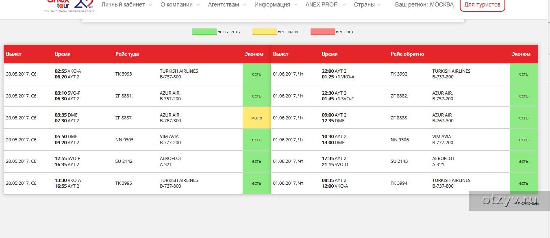Click the green 'есть' cell for SU 2142

257,161
